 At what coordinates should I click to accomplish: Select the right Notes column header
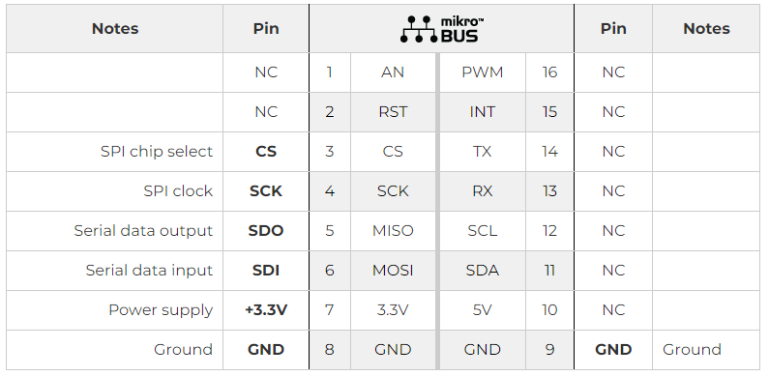click(x=706, y=28)
